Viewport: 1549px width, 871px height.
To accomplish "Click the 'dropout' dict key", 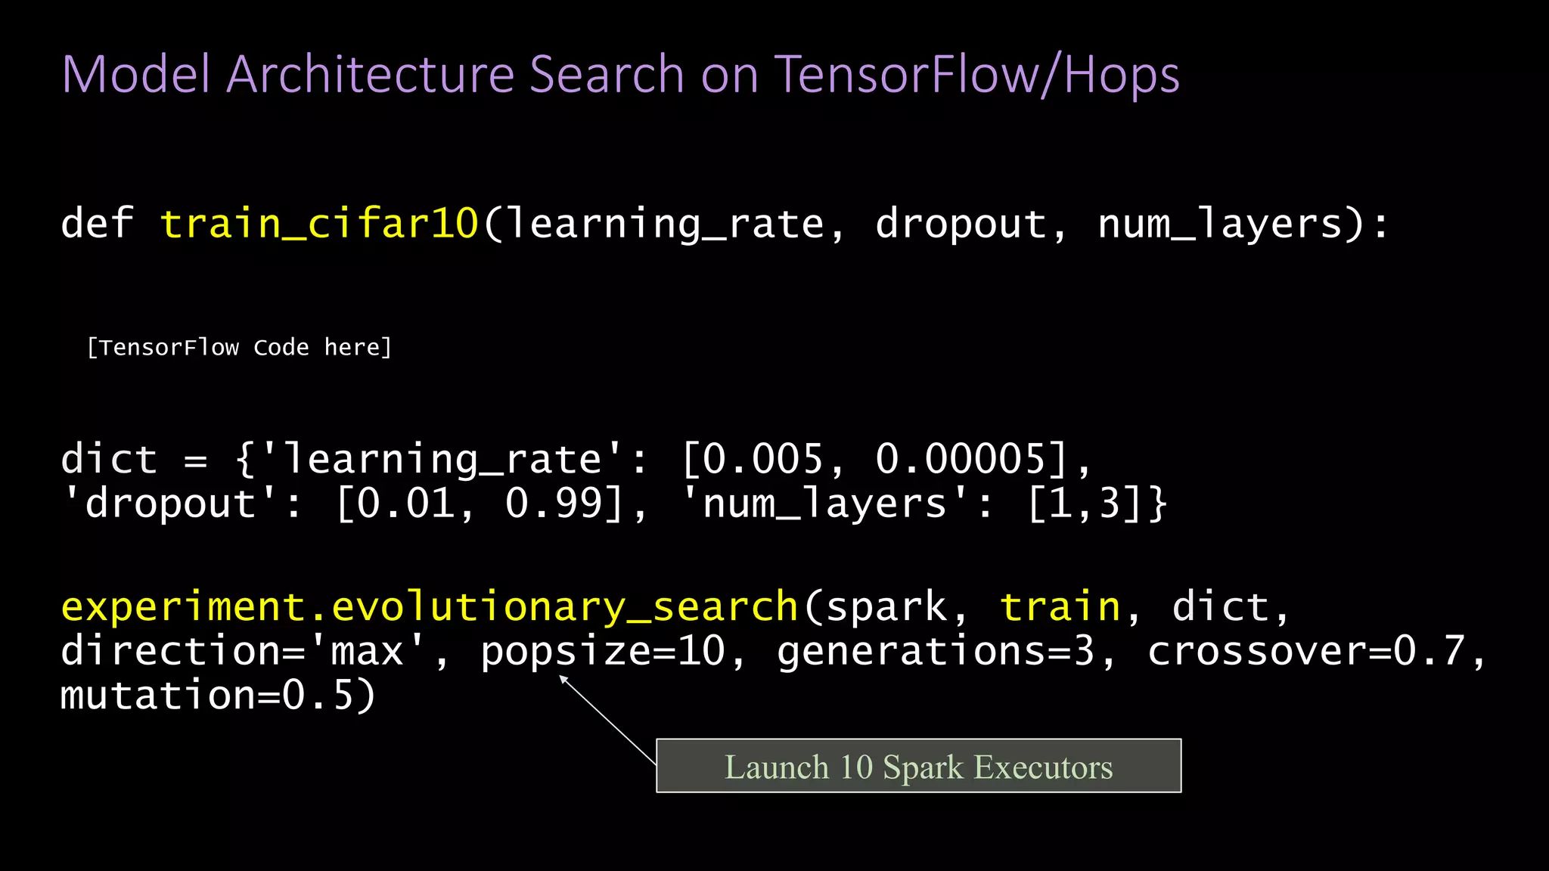I will pos(171,504).
